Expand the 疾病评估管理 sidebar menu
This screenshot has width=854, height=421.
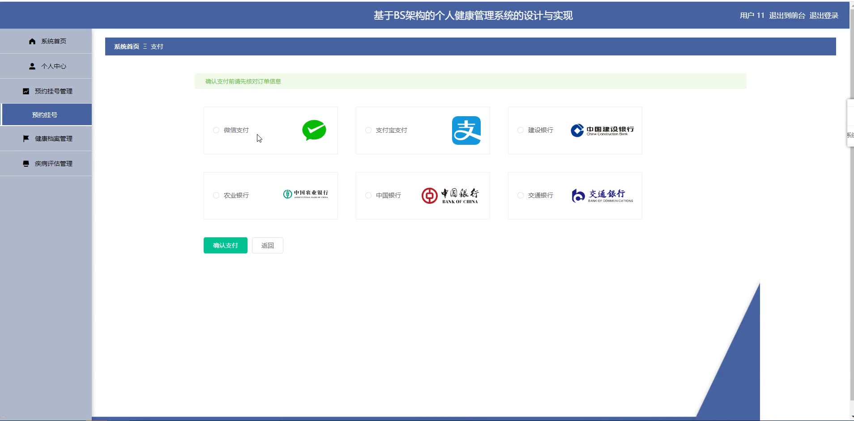[x=46, y=164]
